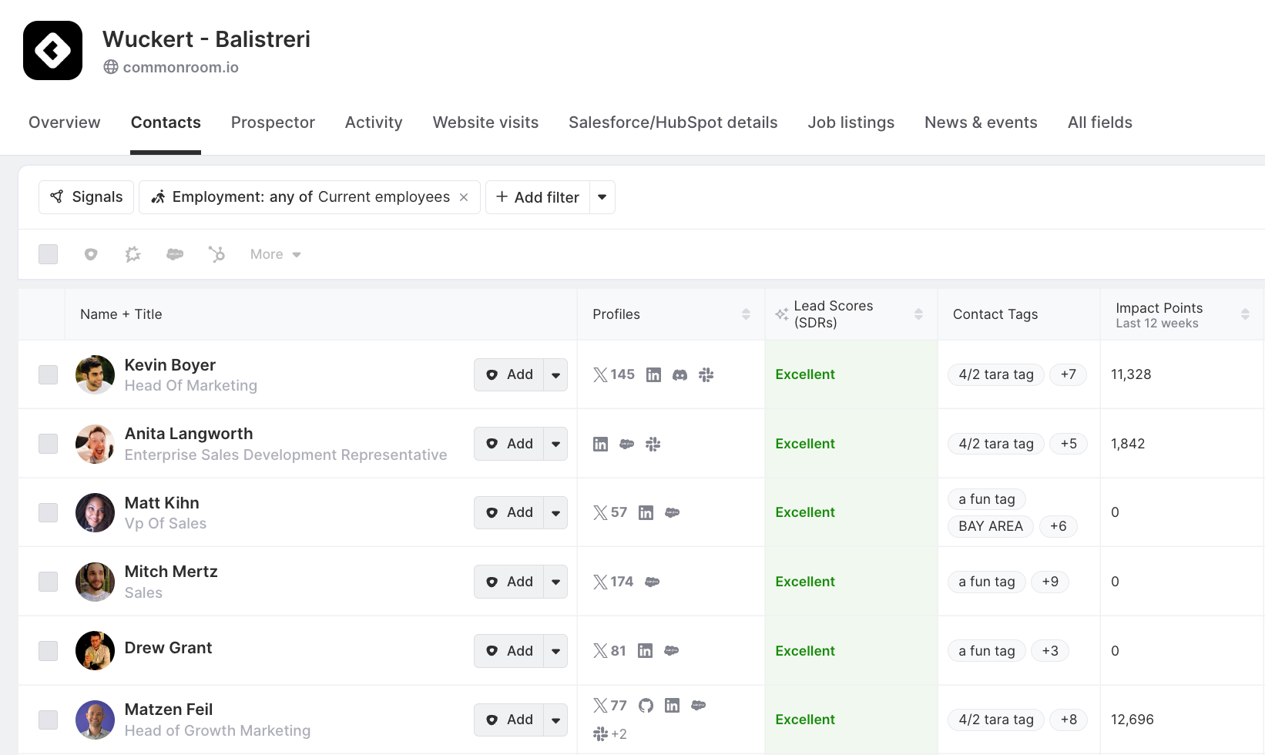The width and height of the screenshot is (1265, 755).
Task: Open Kevin Boyer's Discord profile icon
Action: pos(679,375)
